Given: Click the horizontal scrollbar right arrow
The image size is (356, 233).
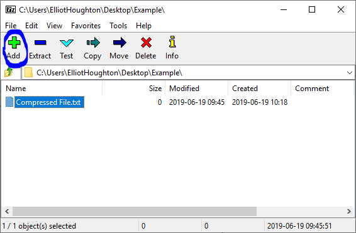Looking at the screenshot, I should coord(349,212).
